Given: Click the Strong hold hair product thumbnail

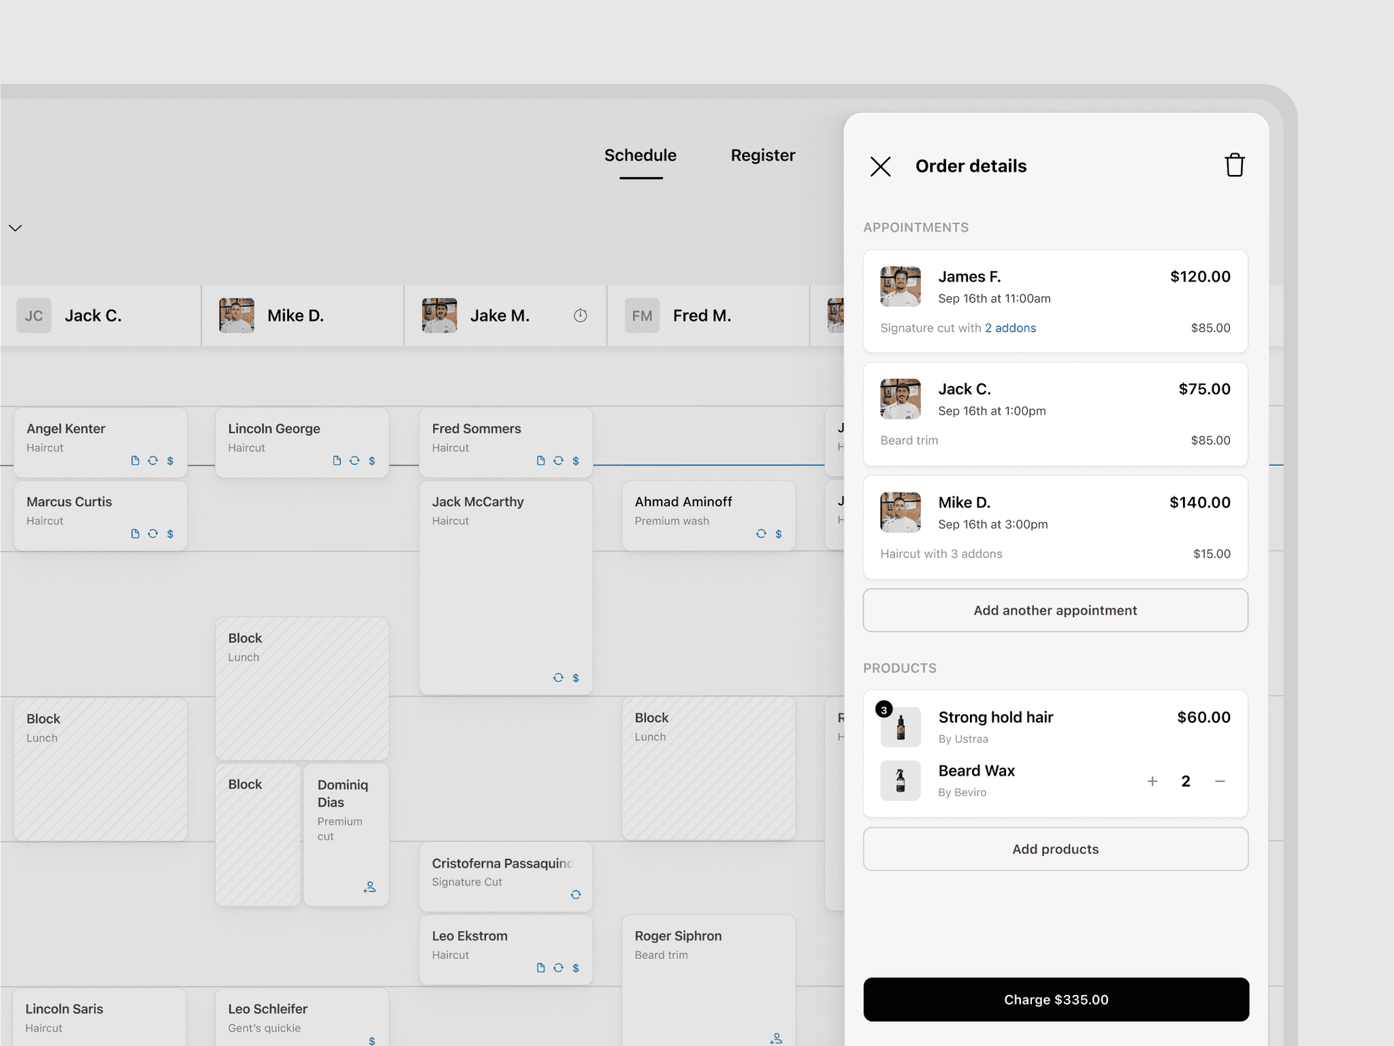Looking at the screenshot, I should pos(900,727).
